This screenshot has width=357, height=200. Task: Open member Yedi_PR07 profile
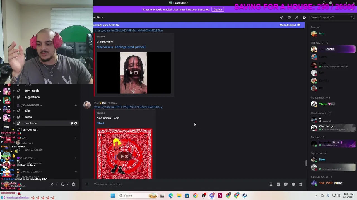[333, 183]
